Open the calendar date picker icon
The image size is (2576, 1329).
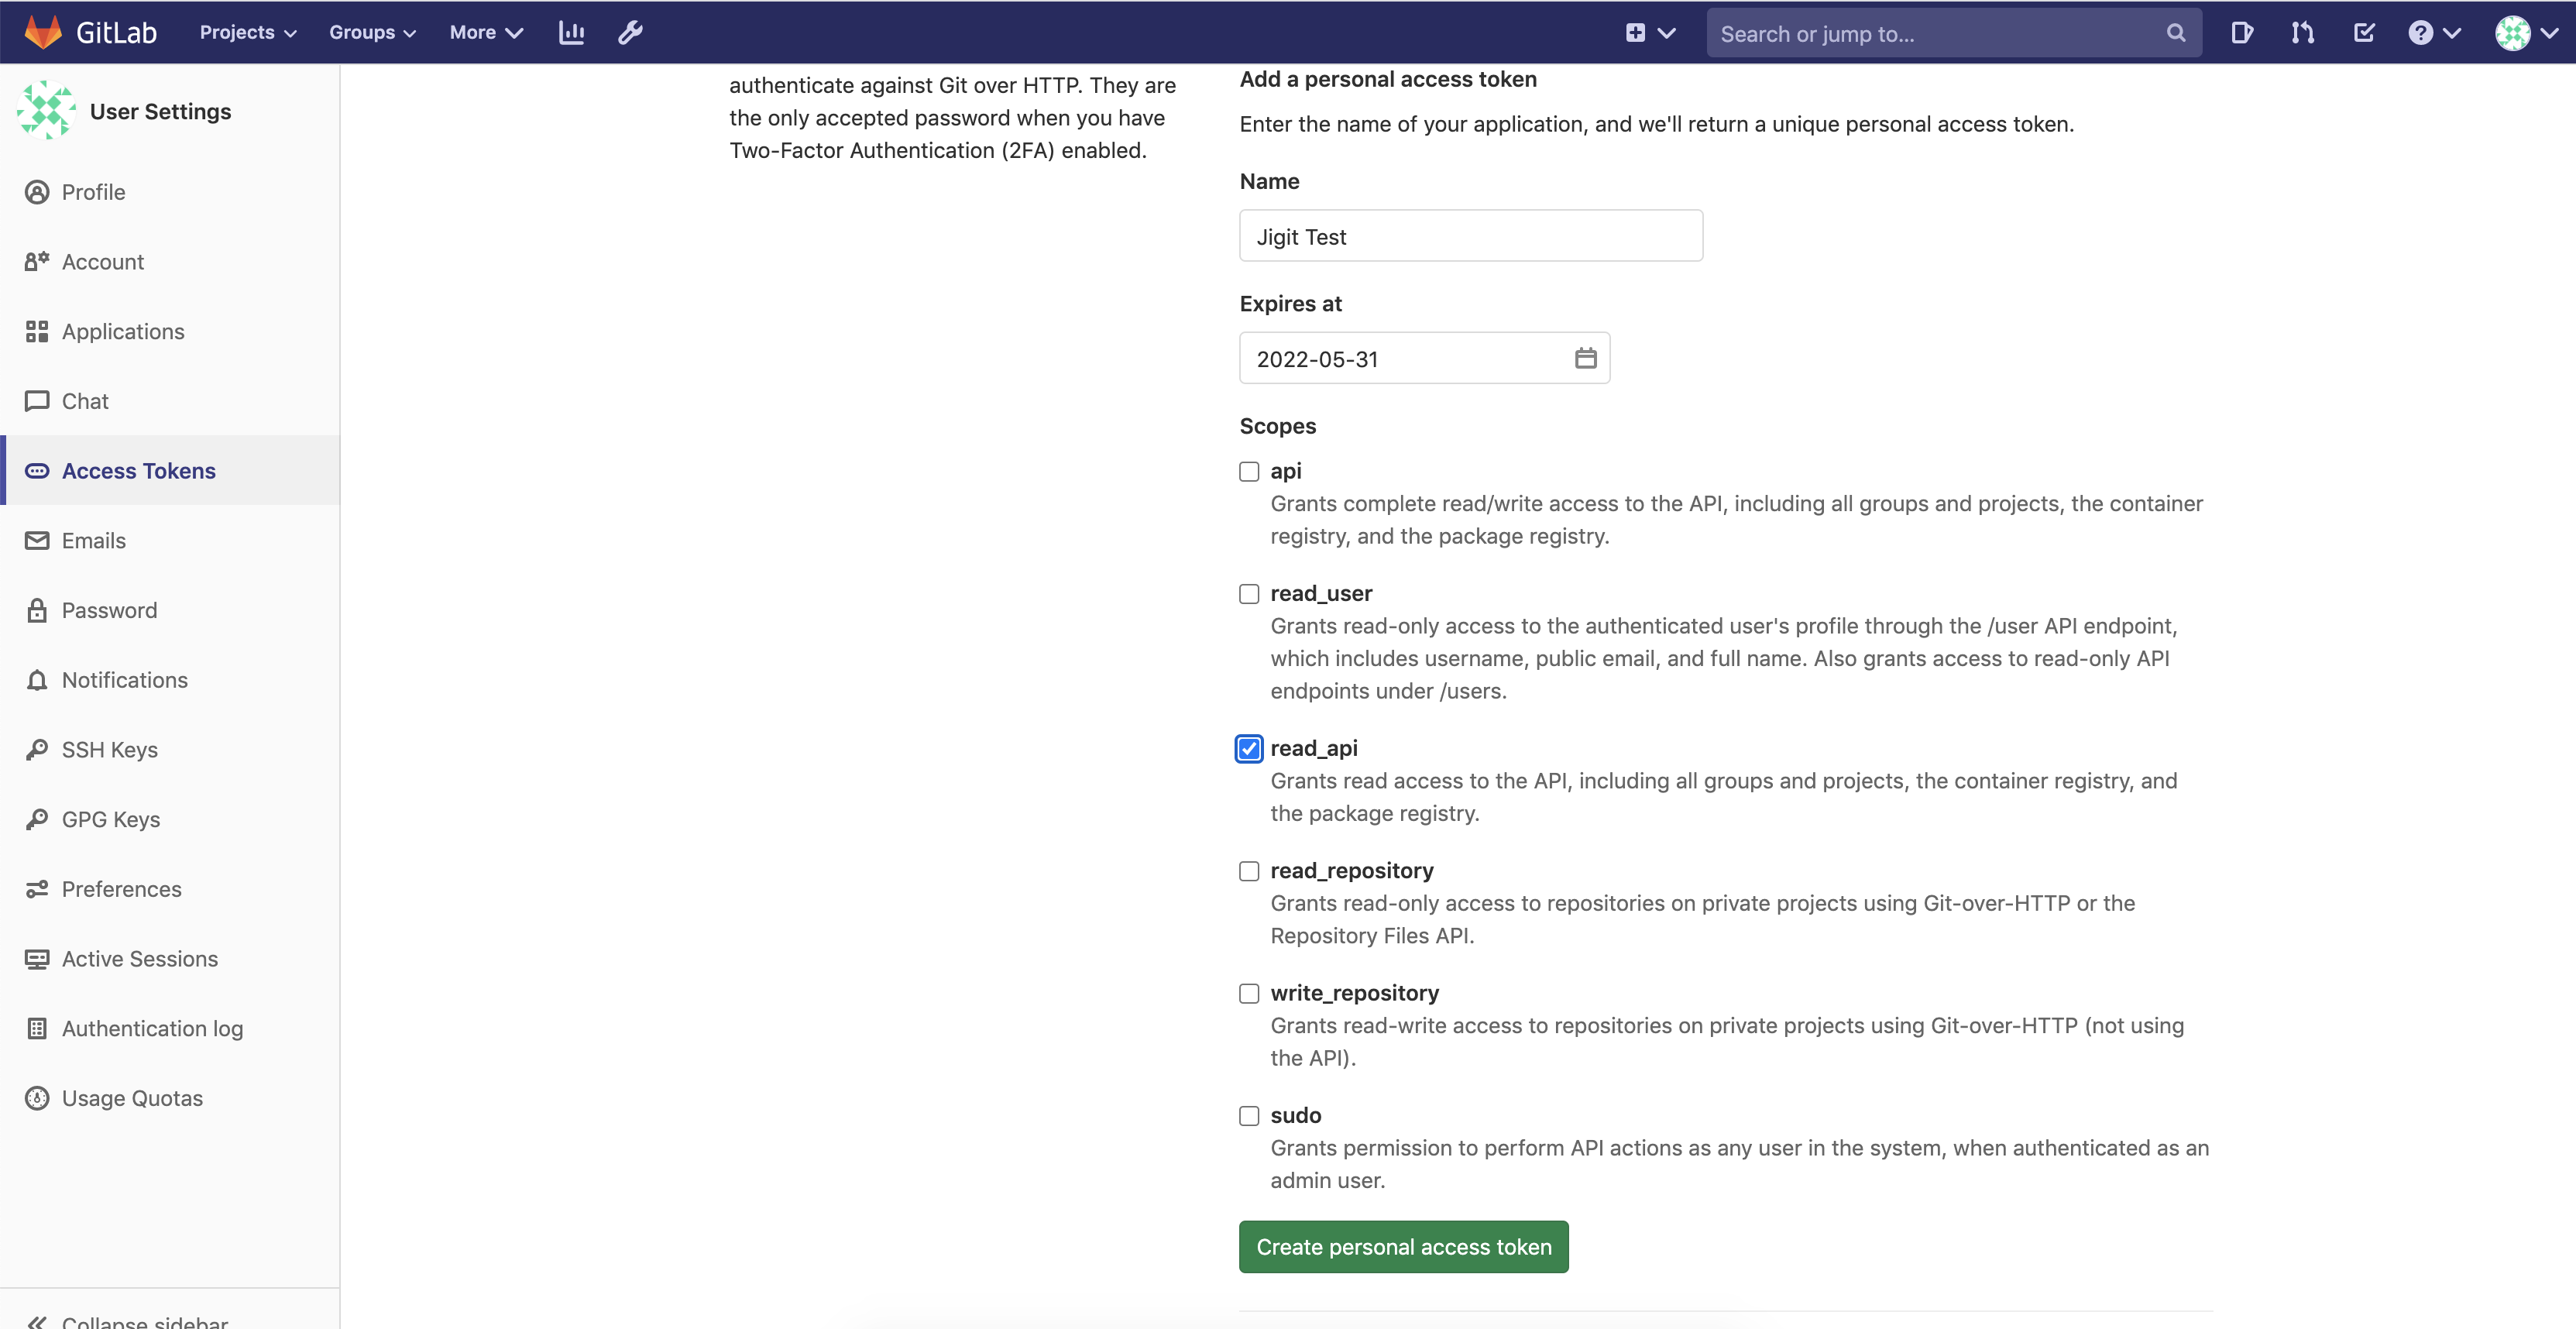pos(1585,358)
